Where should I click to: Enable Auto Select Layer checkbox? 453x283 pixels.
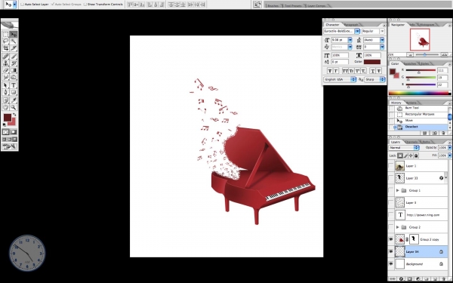[x=22, y=5]
